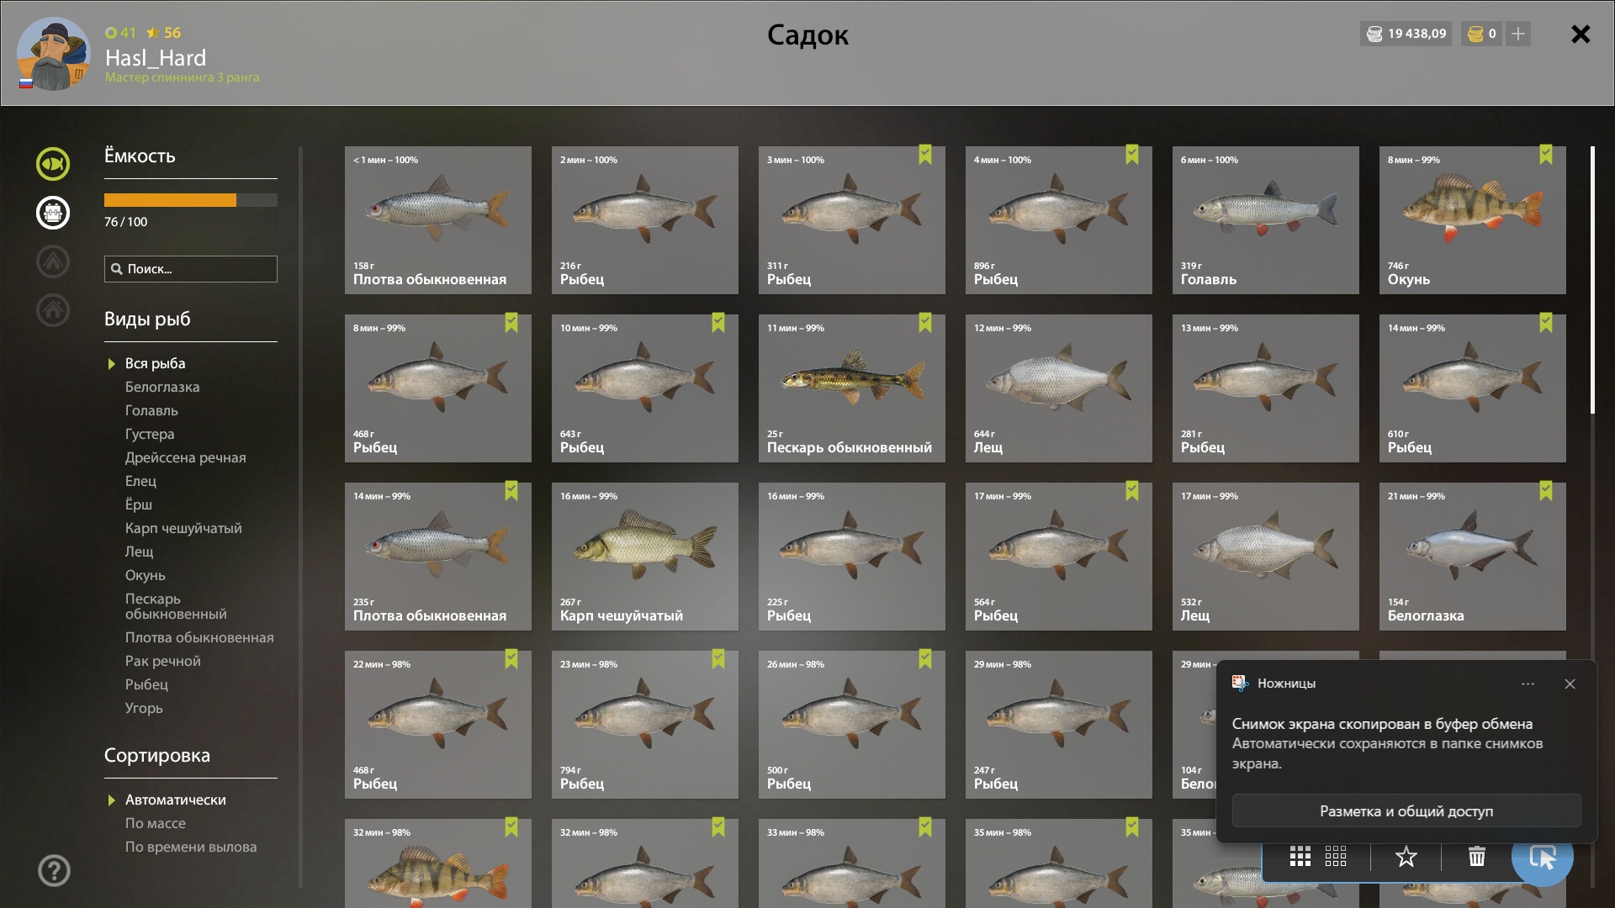
Task: Dismiss the Ножницы notification
Action: coord(1570,684)
